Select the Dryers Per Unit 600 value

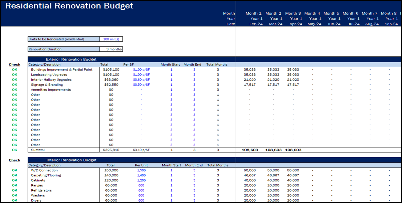(142, 200)
